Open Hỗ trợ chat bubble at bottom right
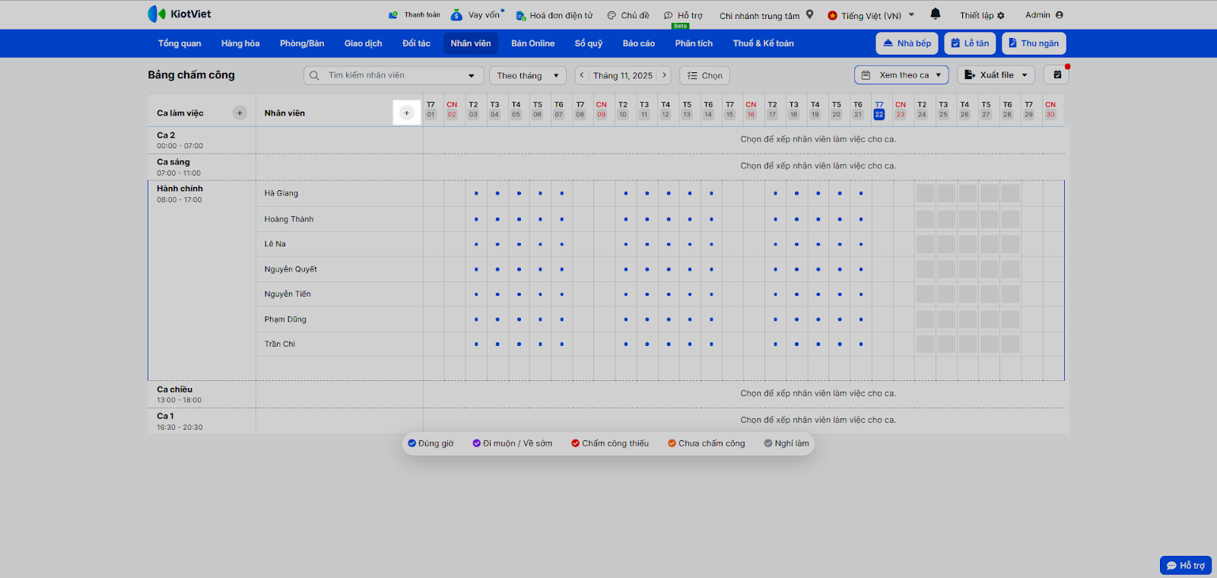 click(1186, 566)
